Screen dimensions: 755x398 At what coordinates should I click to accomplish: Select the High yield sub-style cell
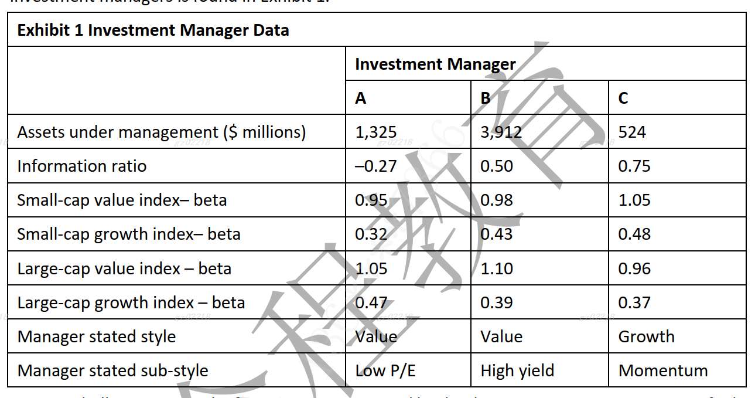[x=517, y=370]
